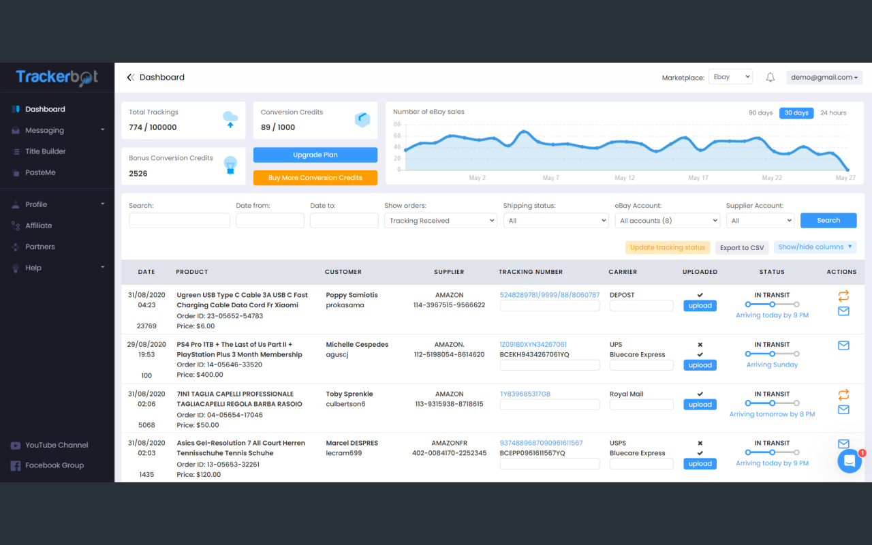The width and height of the screenshot is (872, 545).
Task: Switch chart to 24 hours
Action: pyautogui.click(x=833, y=113)
